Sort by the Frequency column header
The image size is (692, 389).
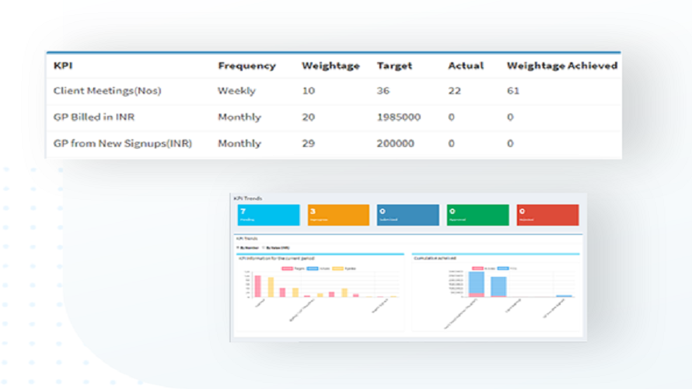pyautogui.click(x=246, y=66)
